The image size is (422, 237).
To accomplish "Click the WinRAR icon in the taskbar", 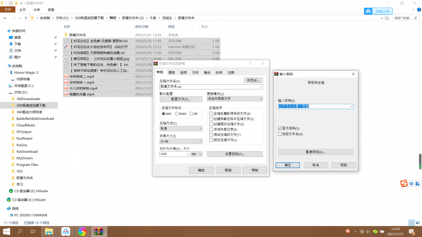I will coord(98,231).
